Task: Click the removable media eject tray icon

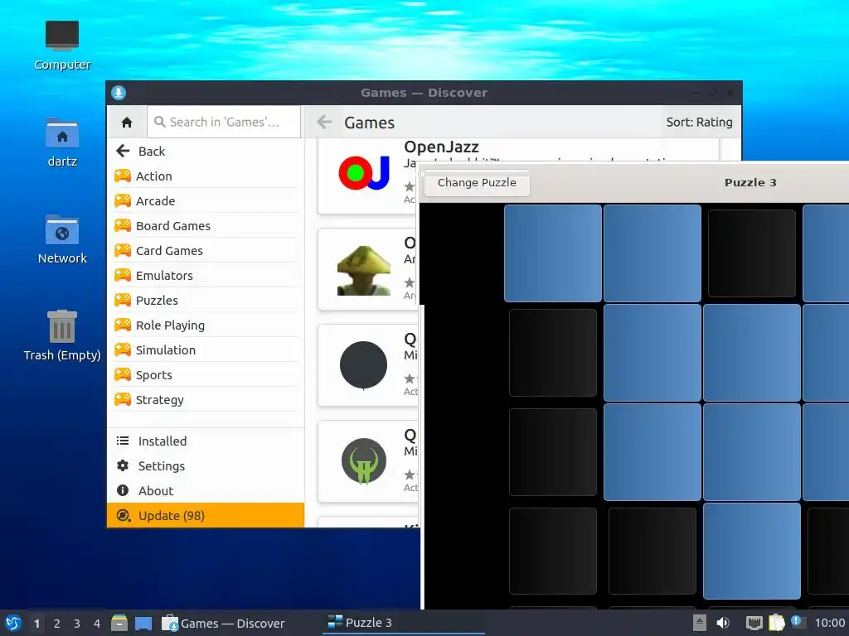Action: 699,623
